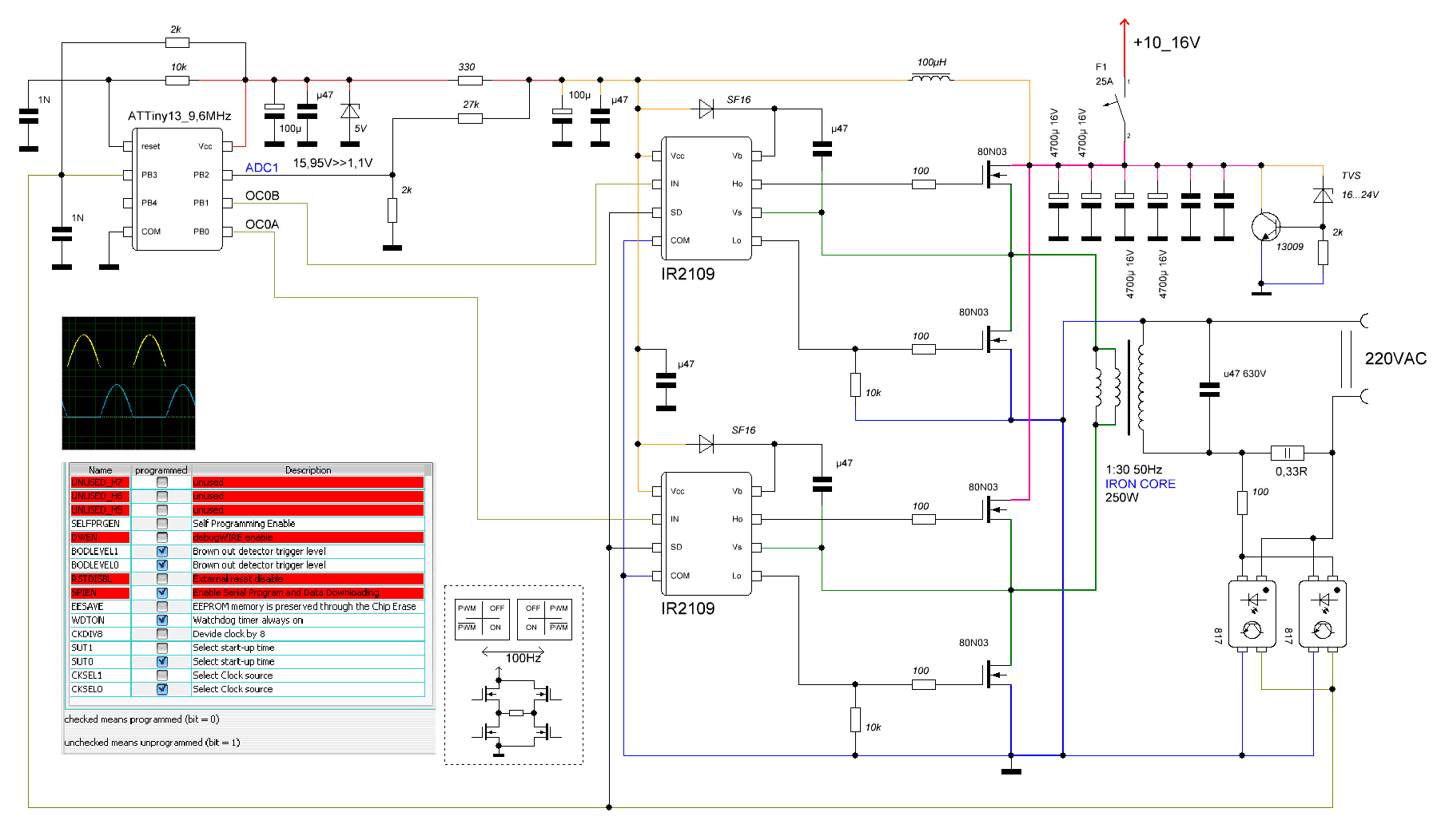Click the ATTiny13 microcontroller chip body
The image size is (1445, 828).
click(177, 188)
